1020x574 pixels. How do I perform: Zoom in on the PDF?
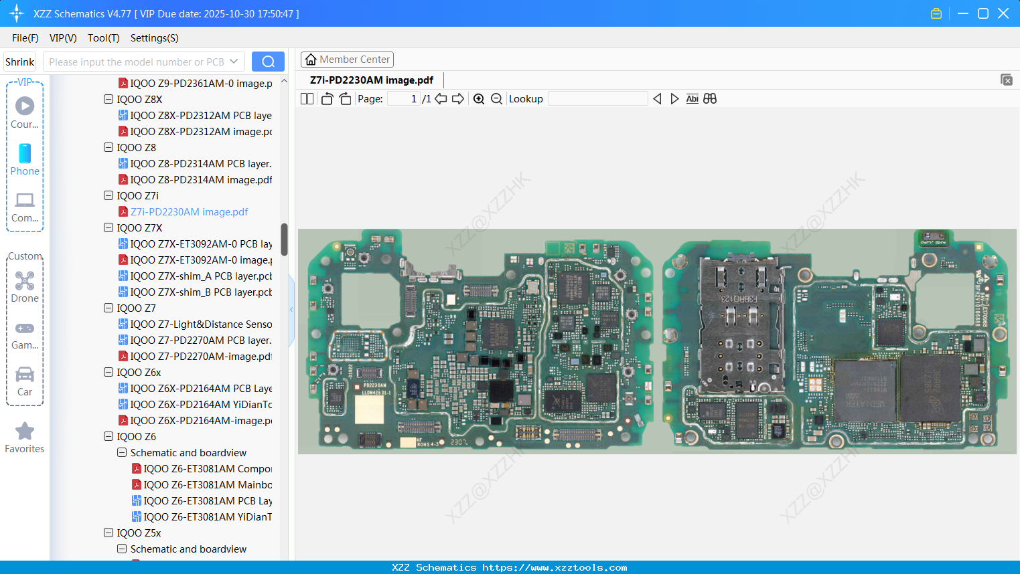[x=479, y=99]
